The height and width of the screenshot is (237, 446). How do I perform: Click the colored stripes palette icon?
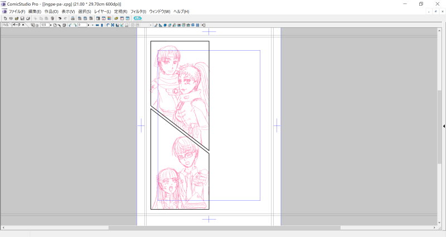point(109,18)
